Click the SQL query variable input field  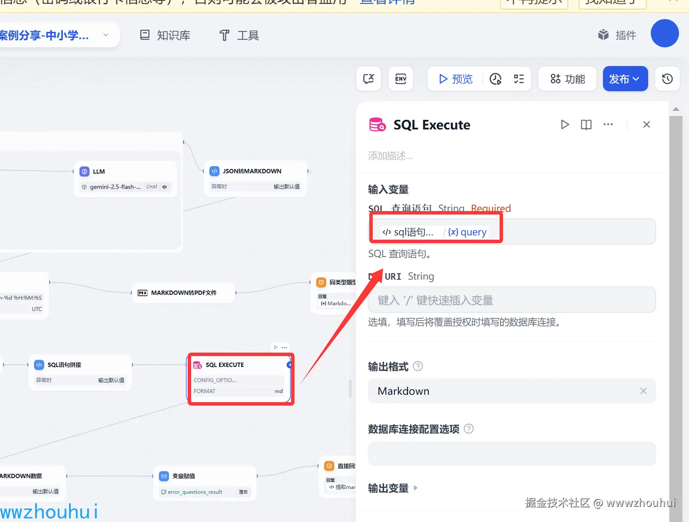coord(512,231)
